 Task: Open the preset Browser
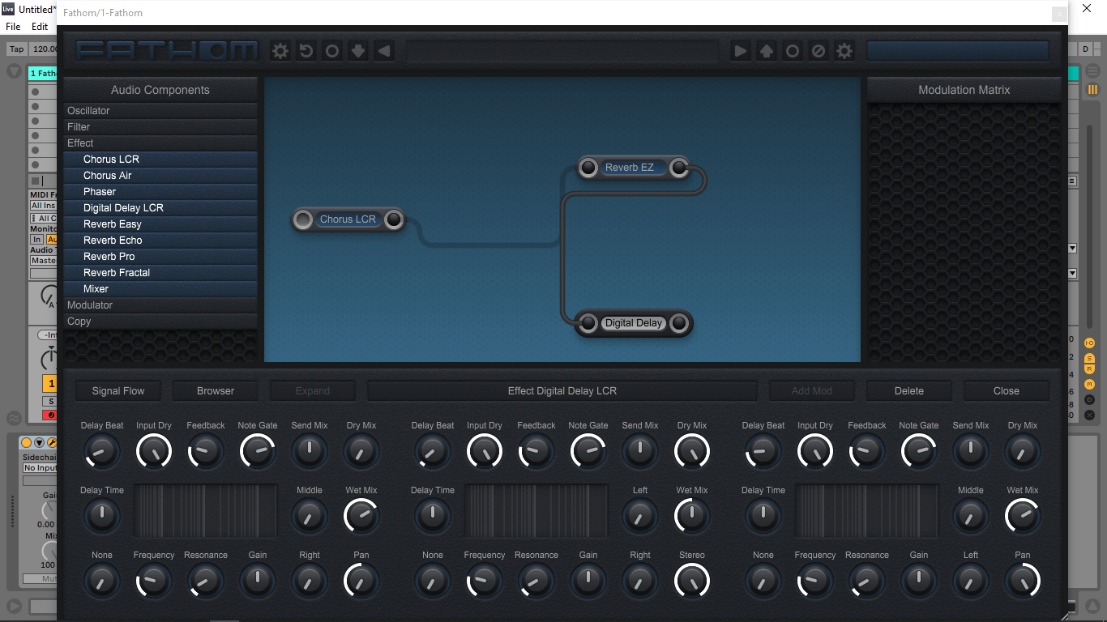216,391
